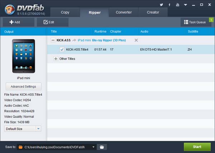The image size is (215, 153).
Task: Click the Title column header
Action: (x=54, y=31)
